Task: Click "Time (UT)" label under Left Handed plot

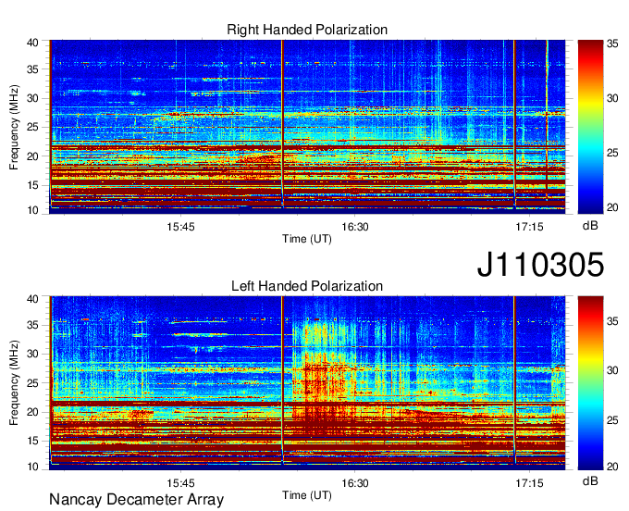Action: (307, 495)
